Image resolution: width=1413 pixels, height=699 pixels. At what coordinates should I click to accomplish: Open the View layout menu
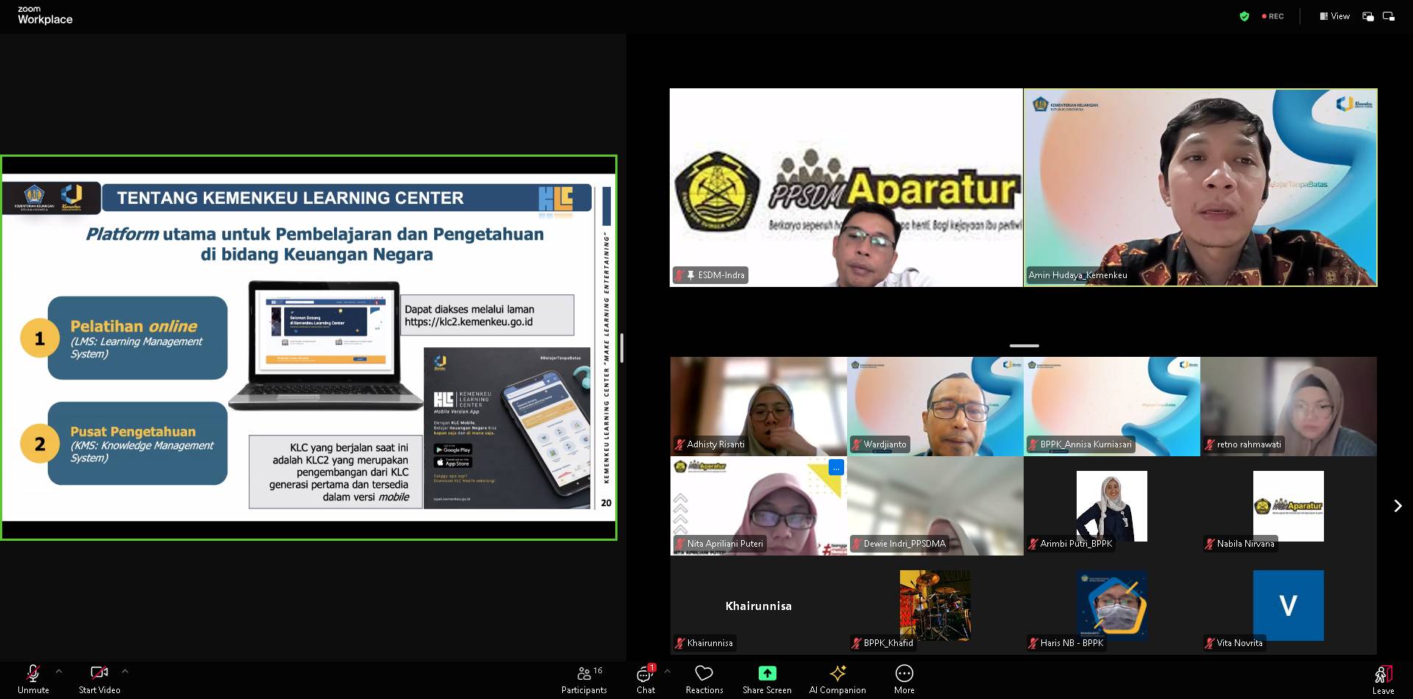point(1334,16)
